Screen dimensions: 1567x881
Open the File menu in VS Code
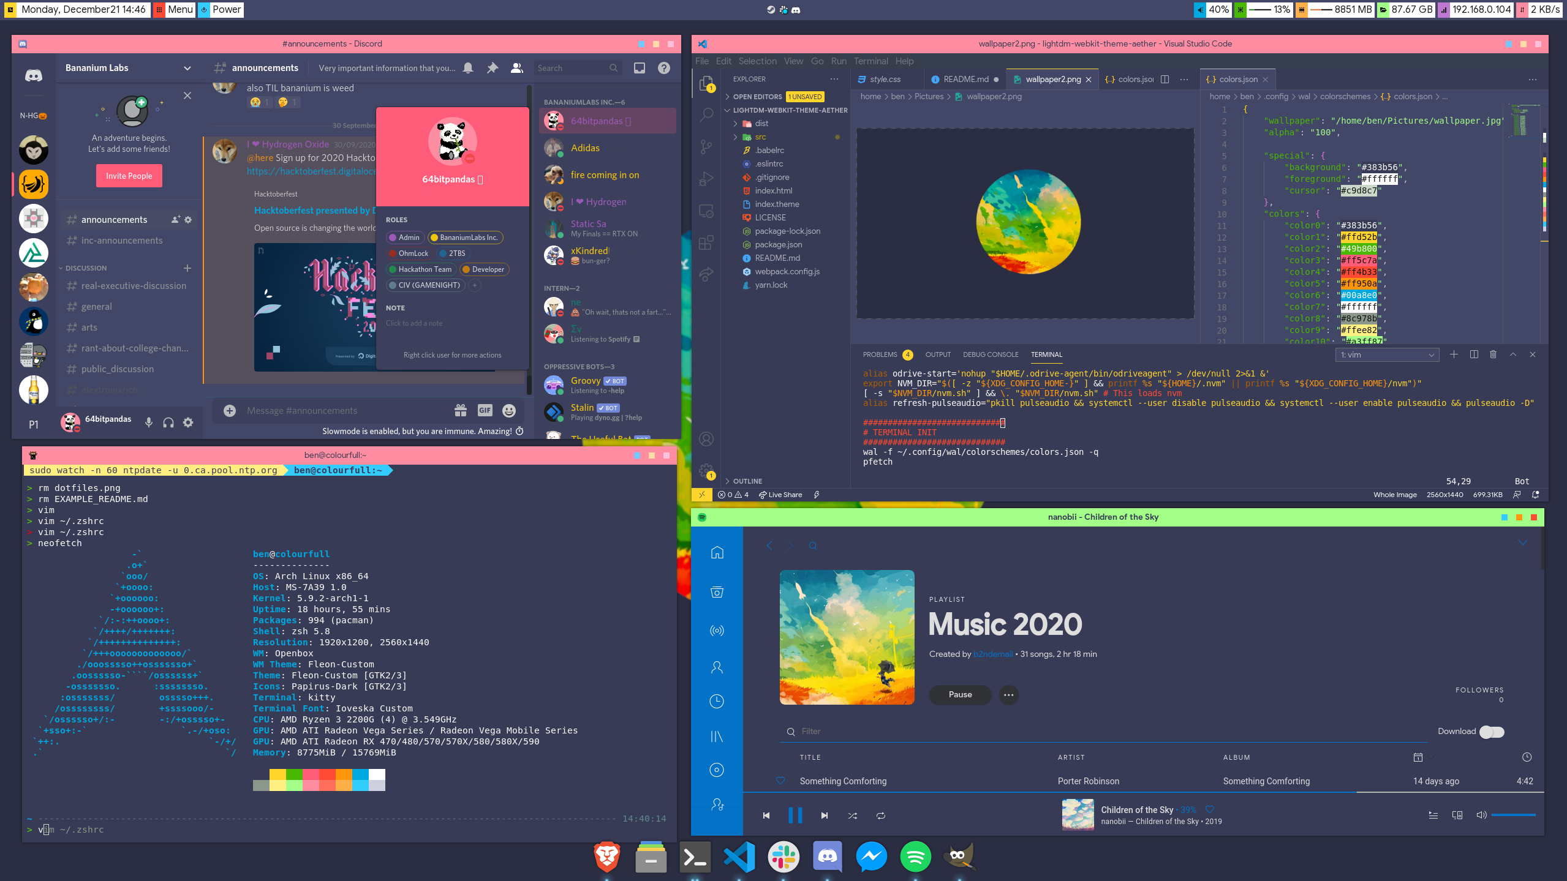(702, 61)
